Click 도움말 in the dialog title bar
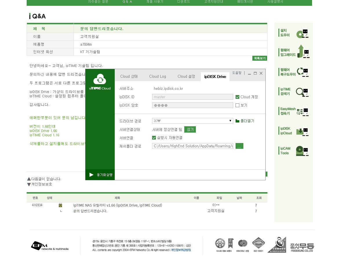361x258 pixels. pos(237,73)
